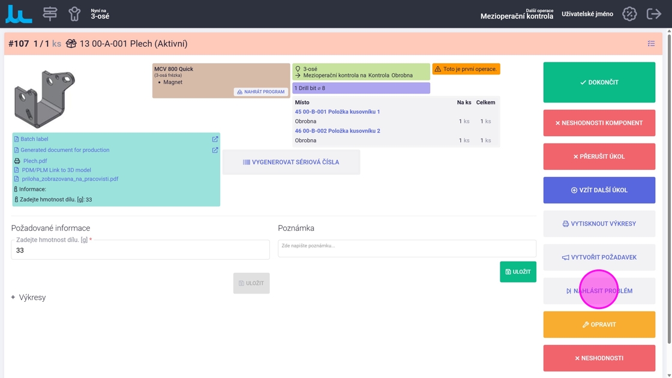Open settings gear icon in header
Viewport: 672px width, 378px height.
click(x=629, y=14)
